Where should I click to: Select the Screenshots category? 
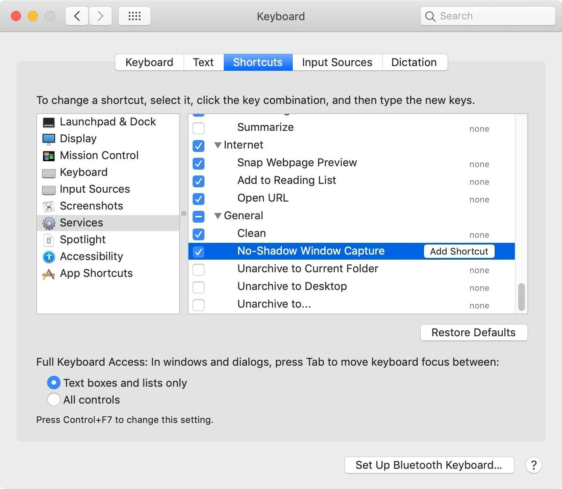[108, 206]
